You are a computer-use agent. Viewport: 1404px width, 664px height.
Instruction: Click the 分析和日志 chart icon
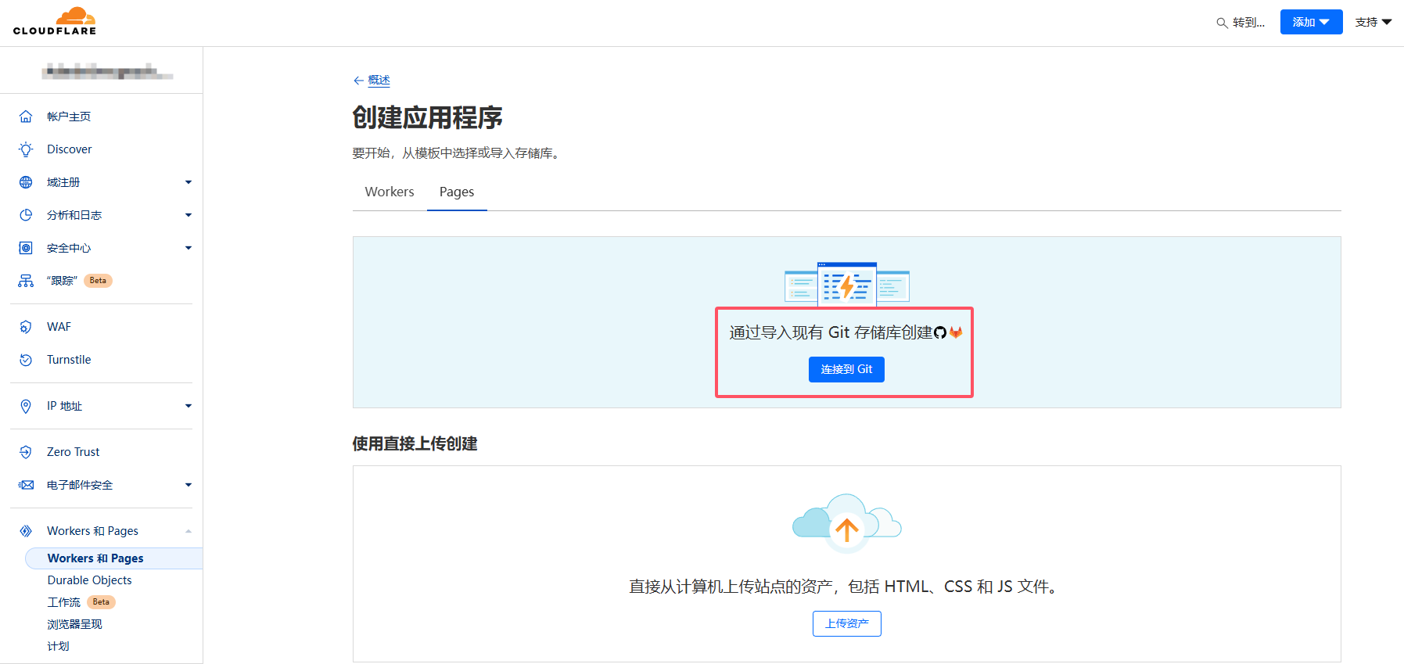click(26, 215)
